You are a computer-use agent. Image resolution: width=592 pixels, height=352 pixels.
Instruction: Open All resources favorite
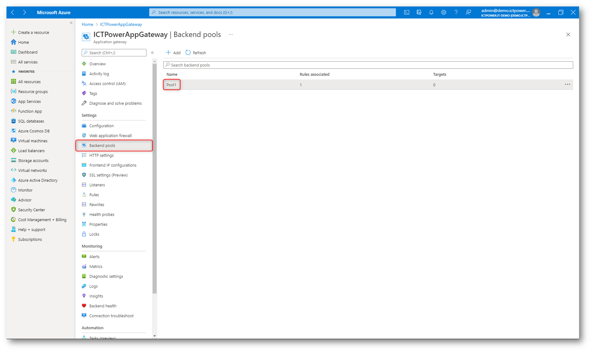pos(26,82)
